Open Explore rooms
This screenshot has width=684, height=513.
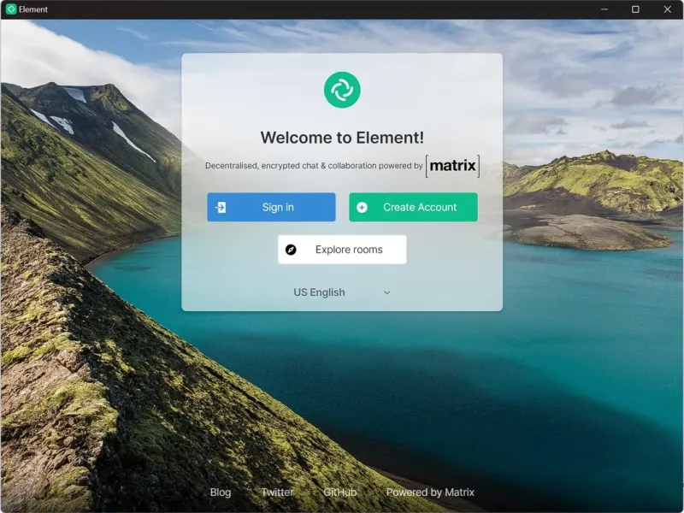pos(342,250)
